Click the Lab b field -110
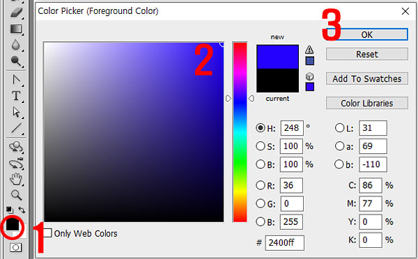Image resolution: width=418 pixels, height=259 pixels. coord(373,164)
